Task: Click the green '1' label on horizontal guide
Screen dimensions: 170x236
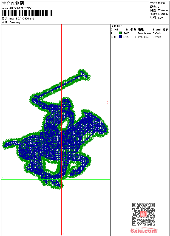Action: (x=3, y=178)
